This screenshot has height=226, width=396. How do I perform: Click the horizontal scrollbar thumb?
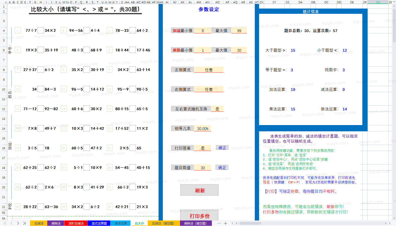250,223
